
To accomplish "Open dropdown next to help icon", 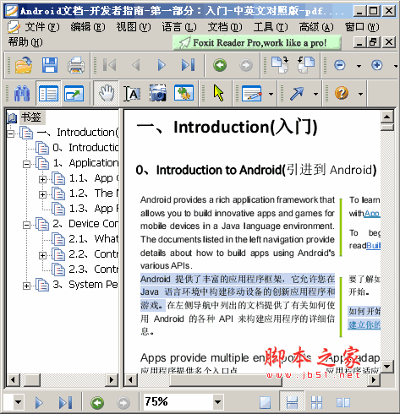I will point(360,94).
